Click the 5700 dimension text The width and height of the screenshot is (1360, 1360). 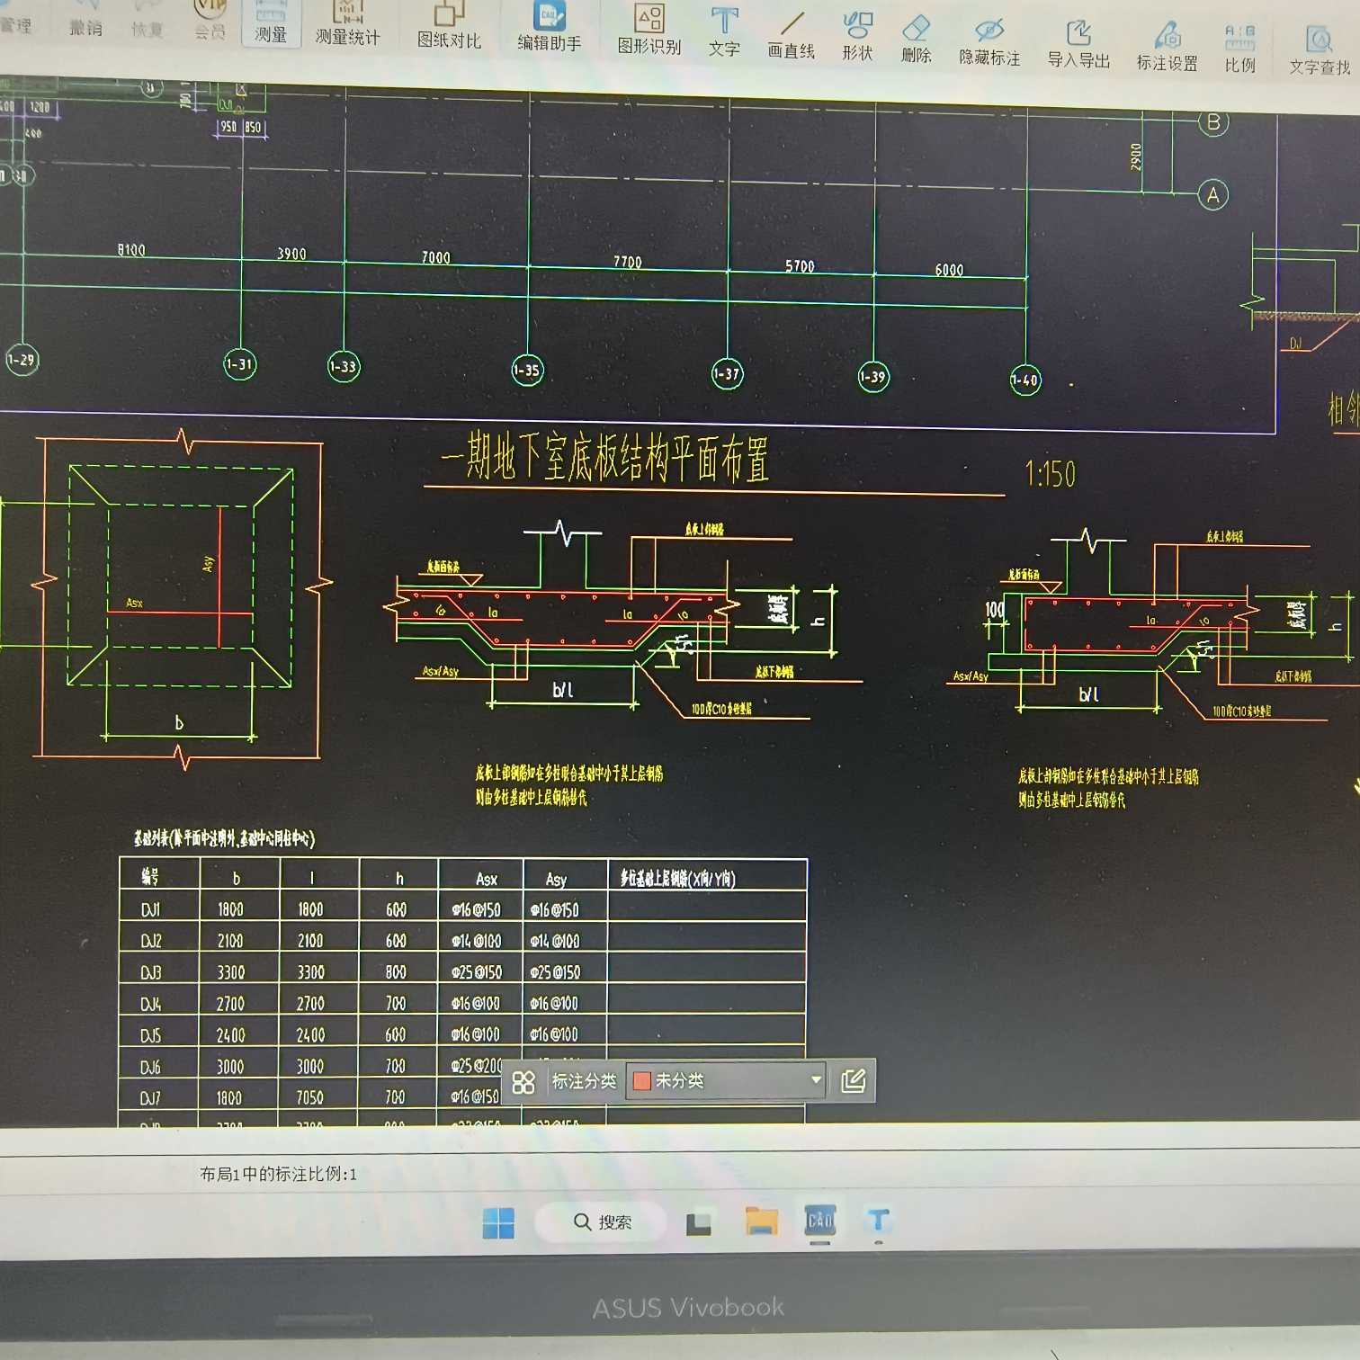[x=800, y=266]
